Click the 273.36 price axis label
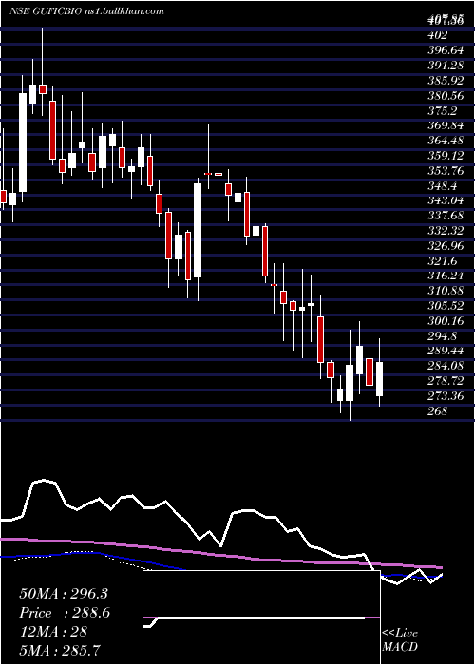 click(x=446, y=396)
